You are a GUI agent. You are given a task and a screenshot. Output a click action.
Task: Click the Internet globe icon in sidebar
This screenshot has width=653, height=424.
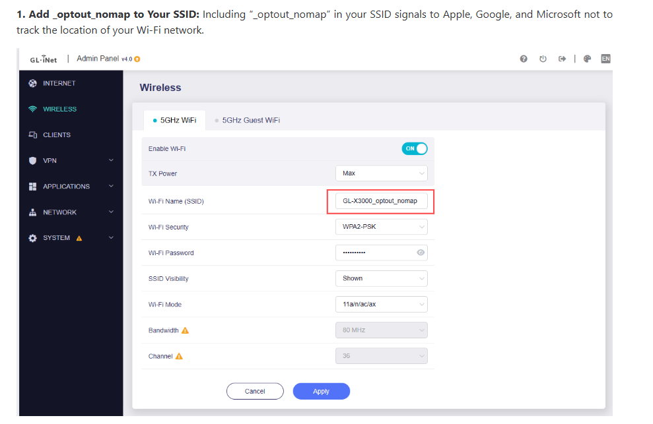pos(32,83)
